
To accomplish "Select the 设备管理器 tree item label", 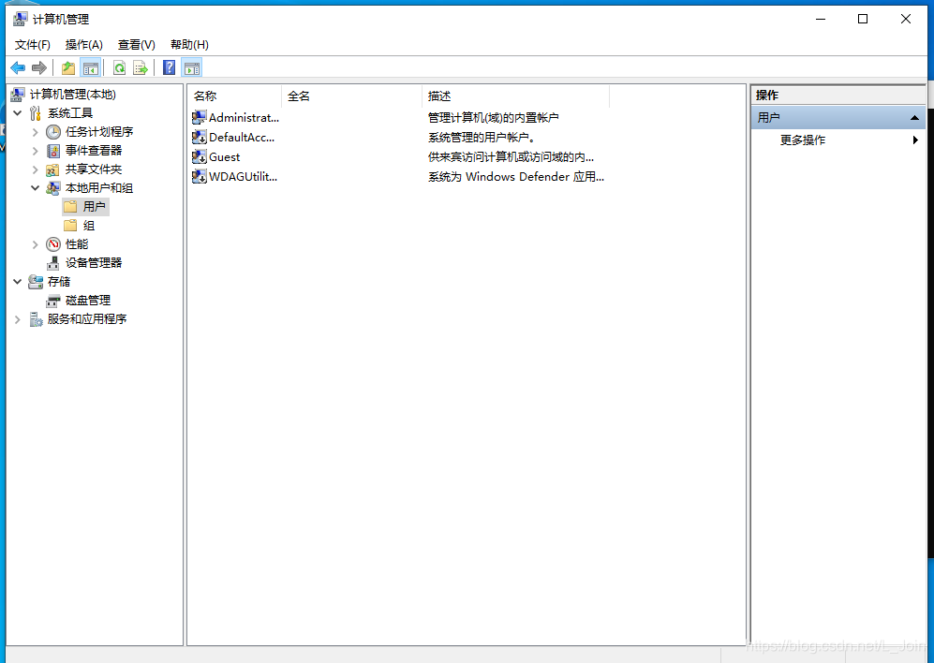I will tap(94, 263).
